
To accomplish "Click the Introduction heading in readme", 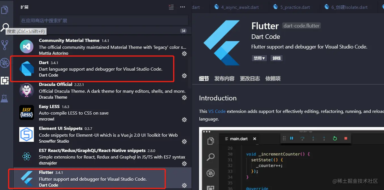I will pyautogui.click(x=218, y=98).
